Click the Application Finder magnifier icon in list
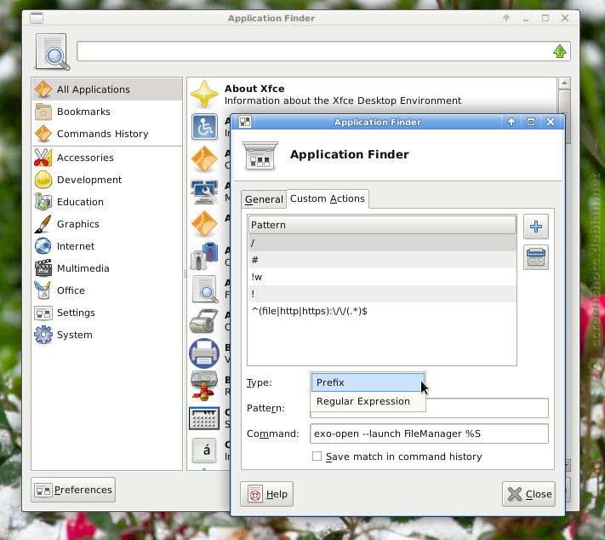605x540 pixels. [x=204, y=289]
